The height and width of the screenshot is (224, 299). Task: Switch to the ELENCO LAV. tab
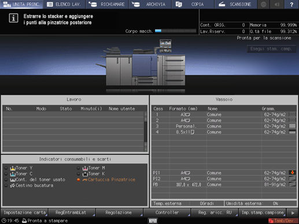[x=64, y=4]
